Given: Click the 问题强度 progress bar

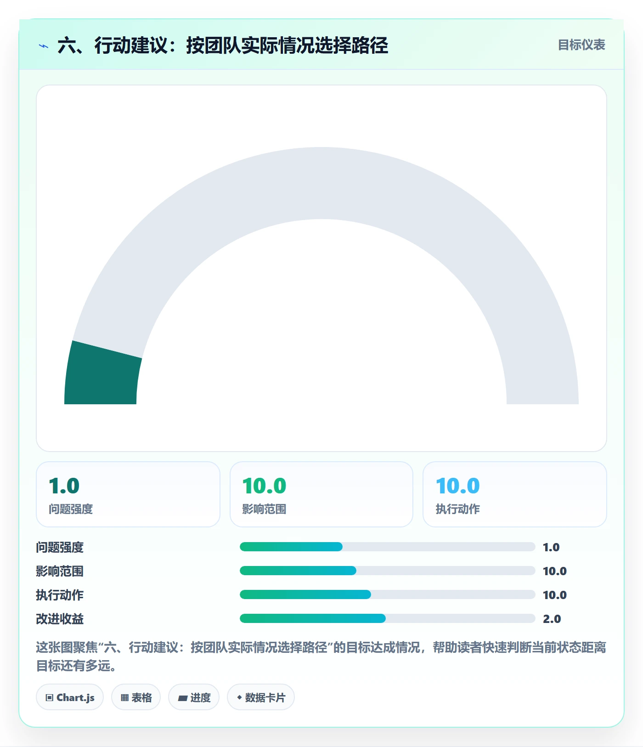Looking at the screenshot, I should (387, 547).
